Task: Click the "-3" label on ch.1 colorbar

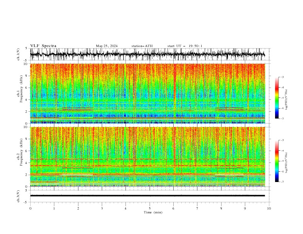Action: click(x=282, y=77)
